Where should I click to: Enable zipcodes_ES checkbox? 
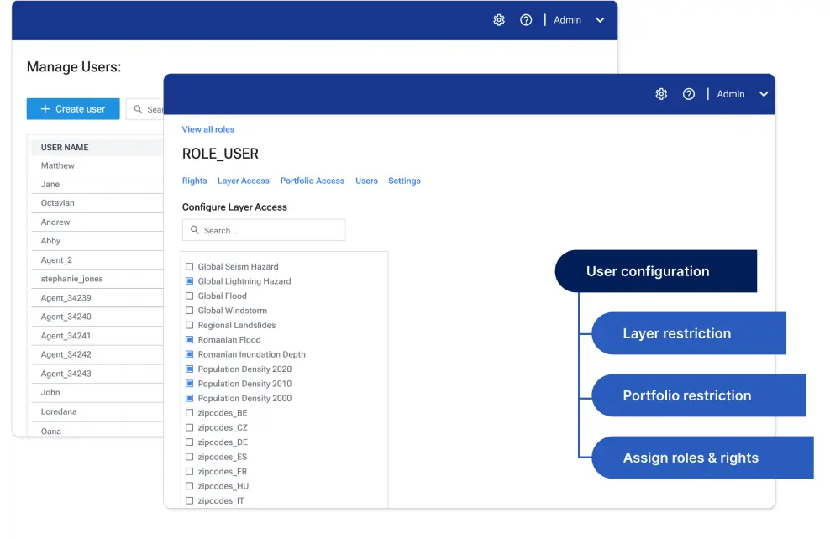190,457
